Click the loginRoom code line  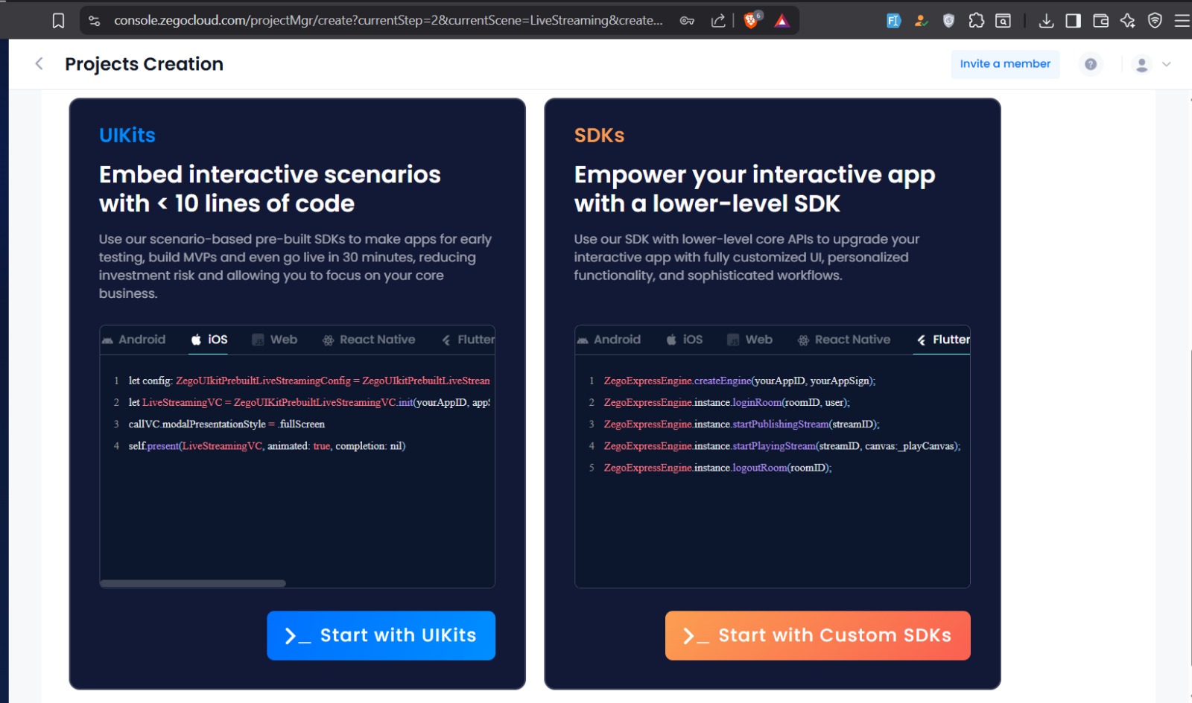[726, 402]
